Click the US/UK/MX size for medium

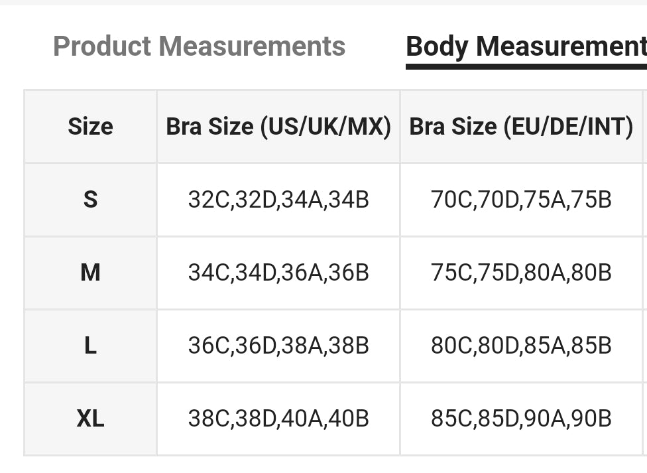pos(278,272)
